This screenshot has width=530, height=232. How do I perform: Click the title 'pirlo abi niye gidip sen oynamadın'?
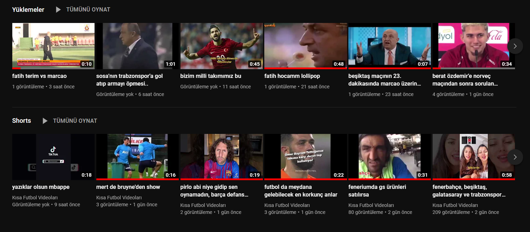coord(214,191)
